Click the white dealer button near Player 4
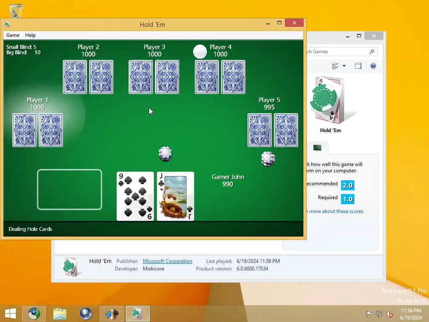 [200, 51]
